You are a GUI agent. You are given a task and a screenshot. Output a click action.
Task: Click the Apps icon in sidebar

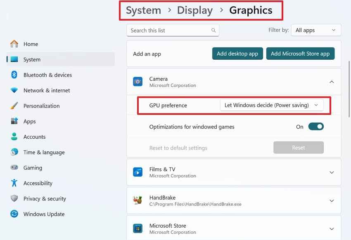coord(14,121)
